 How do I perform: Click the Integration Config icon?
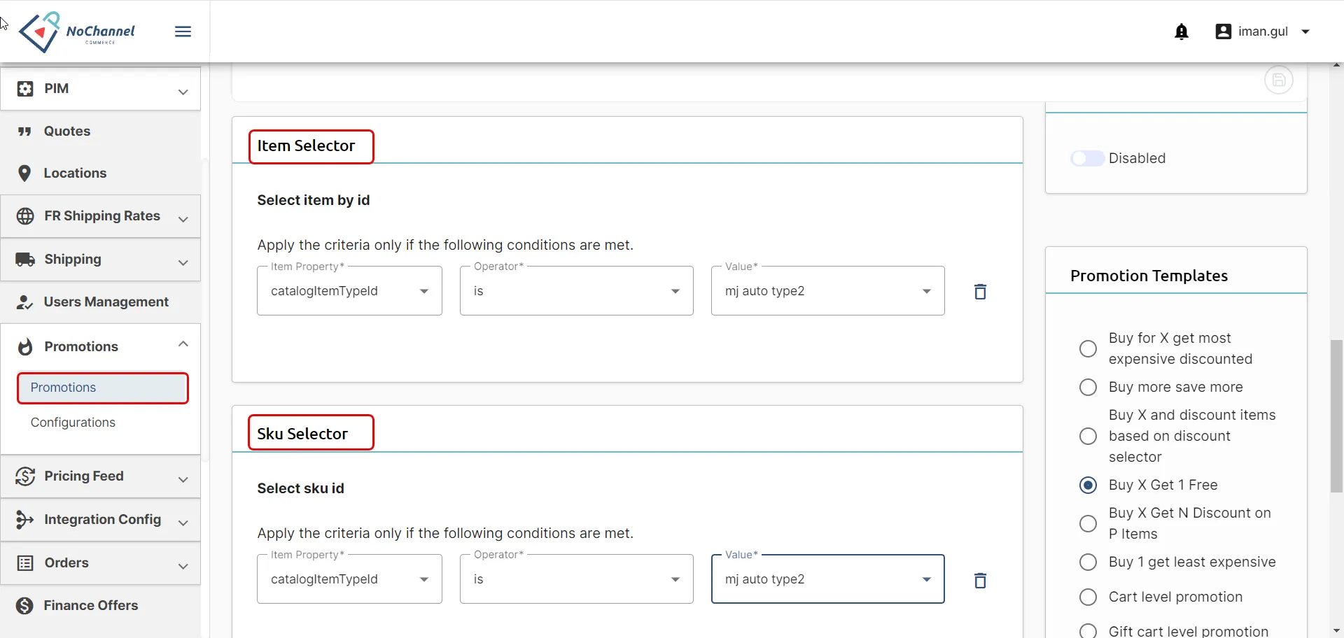25,520
